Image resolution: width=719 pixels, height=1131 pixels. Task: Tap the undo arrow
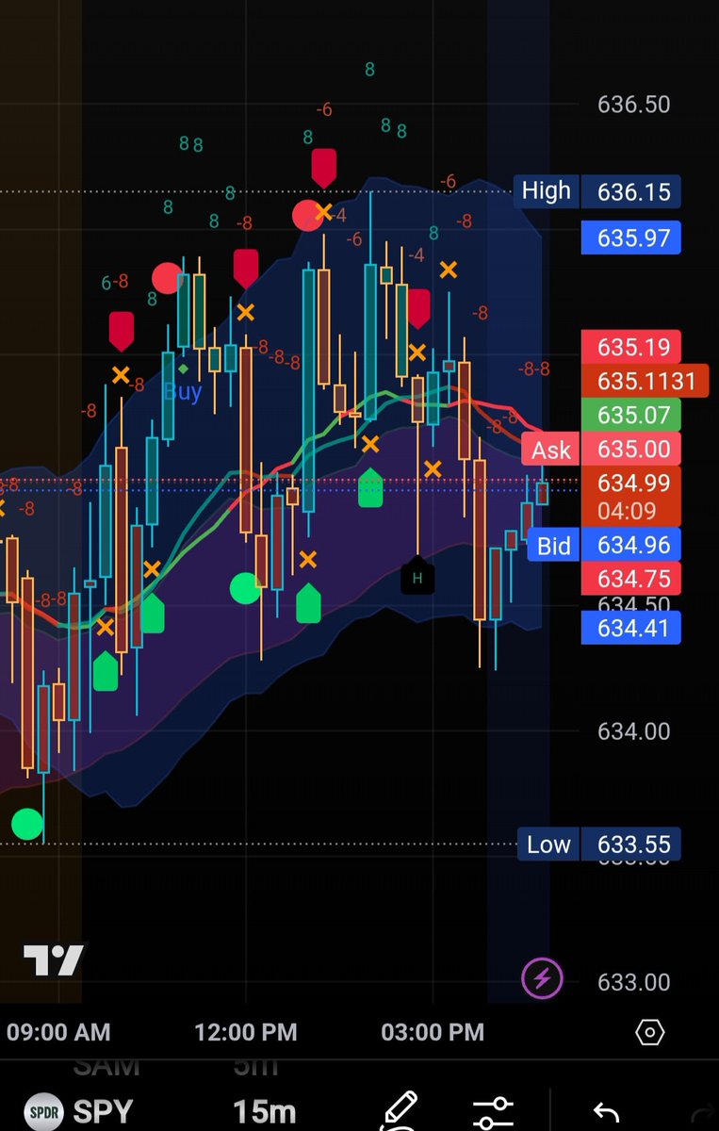tap(607, 1113)
